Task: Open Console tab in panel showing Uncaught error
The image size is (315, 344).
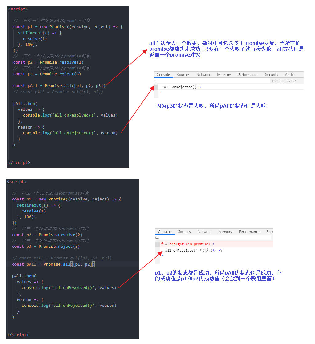Action: tap(164, 232)
